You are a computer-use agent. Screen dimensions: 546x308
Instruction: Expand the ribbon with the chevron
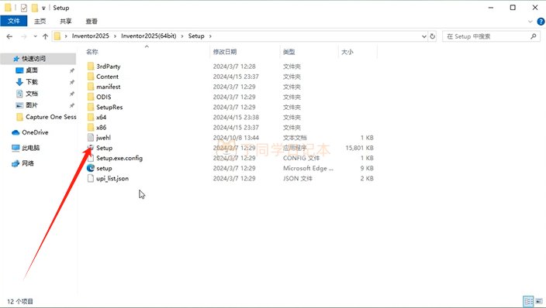(x=530, y=22)
